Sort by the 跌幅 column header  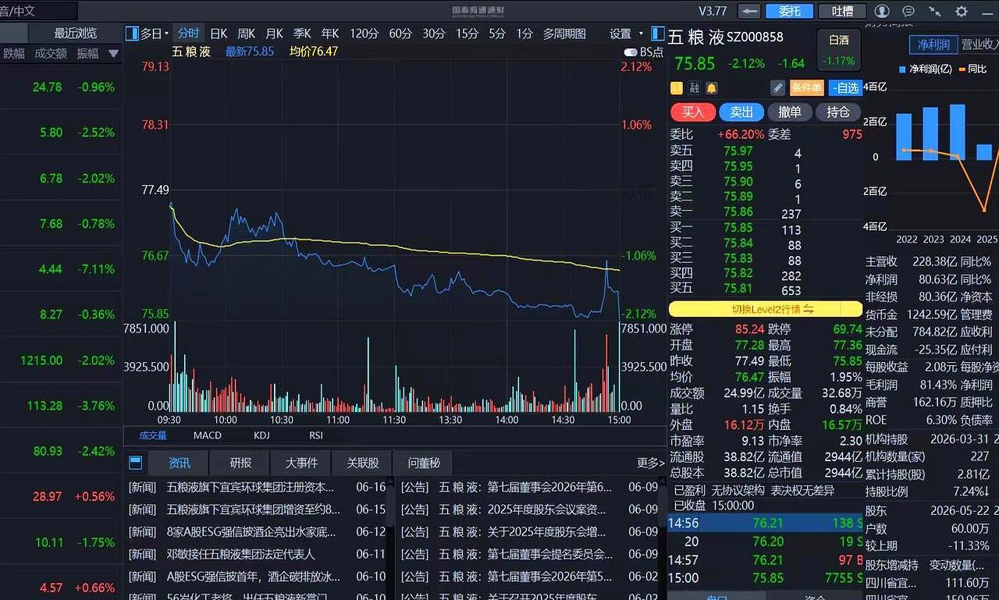tap(14, 54)
